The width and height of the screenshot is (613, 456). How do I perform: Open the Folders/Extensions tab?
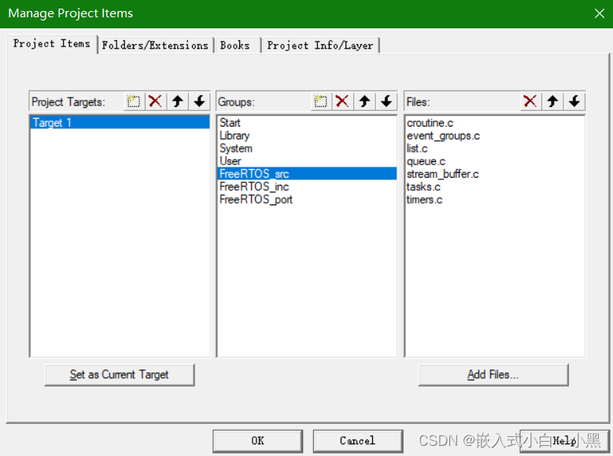[x=155, y=46]
